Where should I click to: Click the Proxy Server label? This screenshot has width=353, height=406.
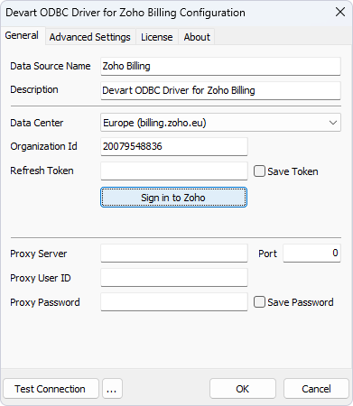coord(39,254)
